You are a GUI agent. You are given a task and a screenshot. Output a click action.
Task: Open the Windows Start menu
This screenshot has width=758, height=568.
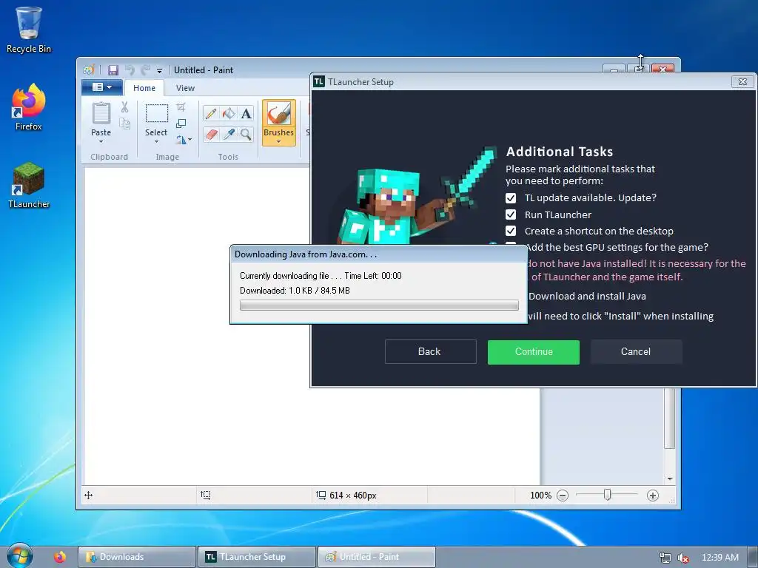click(x=19, y=556)
